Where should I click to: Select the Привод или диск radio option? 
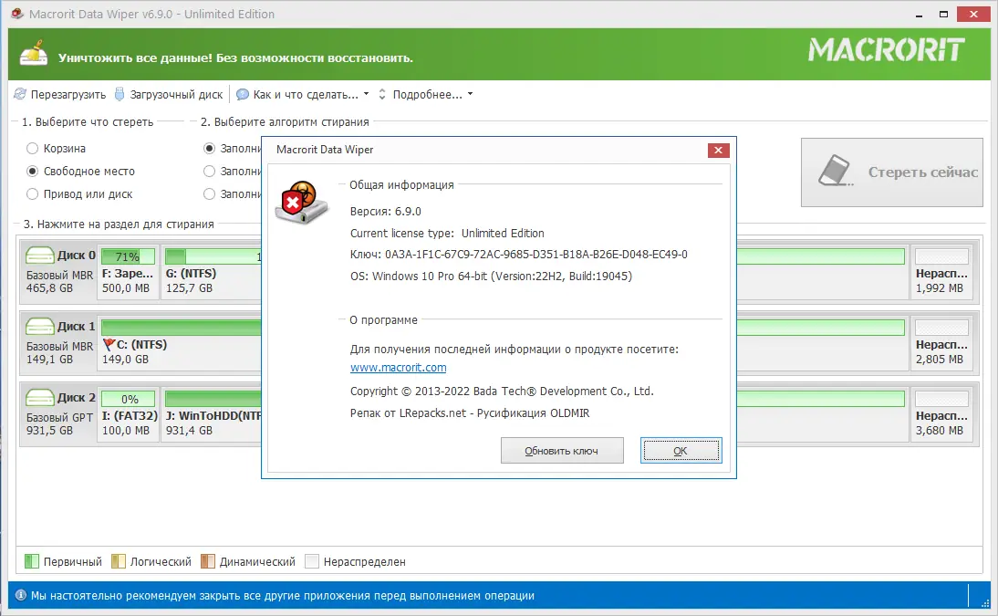tap(33, 193)
